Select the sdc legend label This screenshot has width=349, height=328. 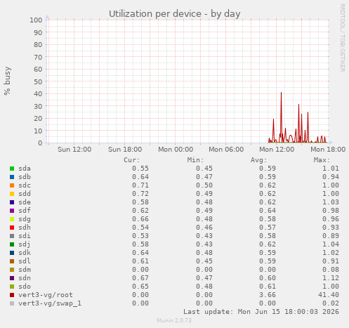(x=25, y=185)
